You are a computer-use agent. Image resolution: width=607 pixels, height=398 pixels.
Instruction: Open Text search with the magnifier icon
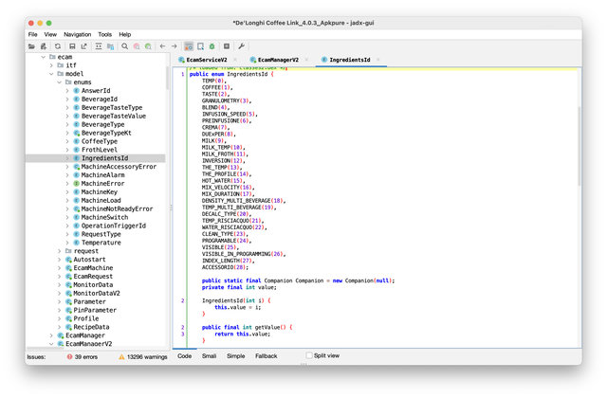tap(124, 46)
